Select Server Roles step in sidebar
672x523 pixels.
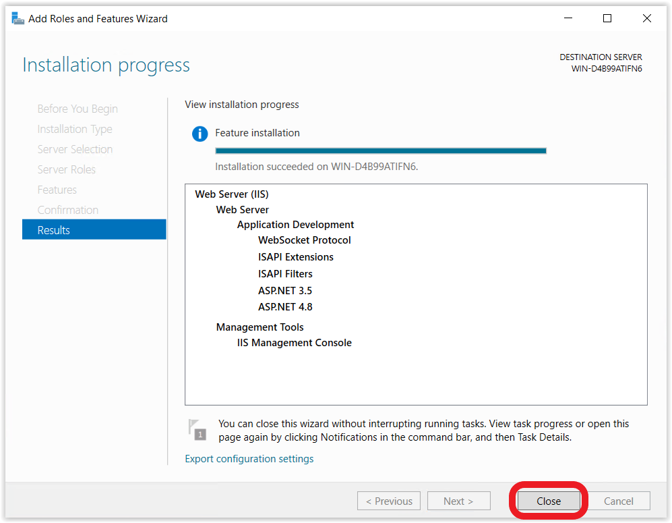(67, 169)
